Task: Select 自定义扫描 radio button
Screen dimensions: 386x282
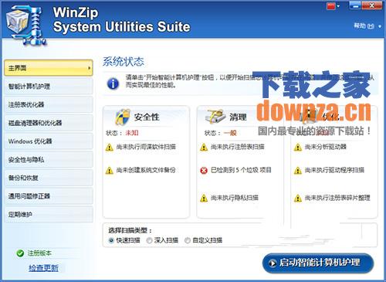Action: [x=188, y=240]
